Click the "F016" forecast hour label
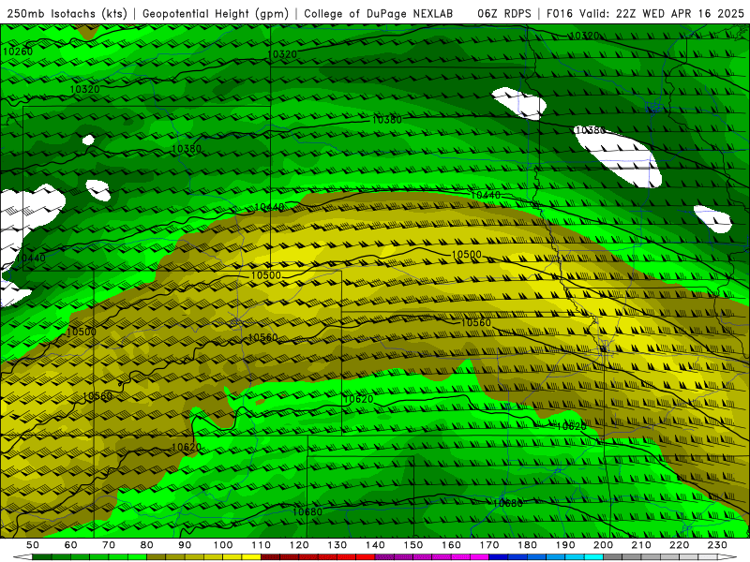This screenshot has height=562, width=750. [561, 14]
